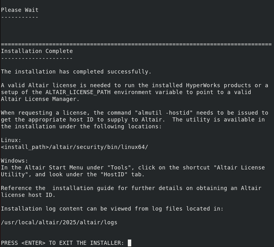Click "The installation has completed successfully." line
The height and width of the screenshot is (247, 274).
click(76, 72)
